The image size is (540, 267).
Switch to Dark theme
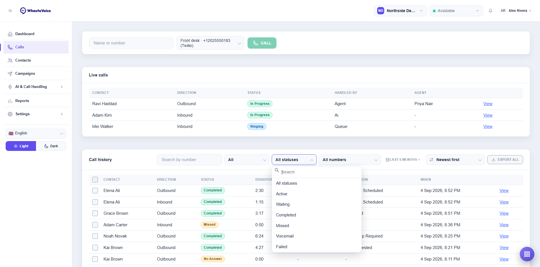click(x=51, y=146)
